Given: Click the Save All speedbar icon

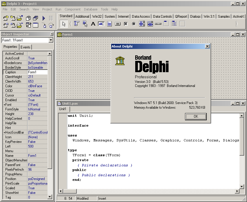Looking at the screenshot, I should [13, 18].
